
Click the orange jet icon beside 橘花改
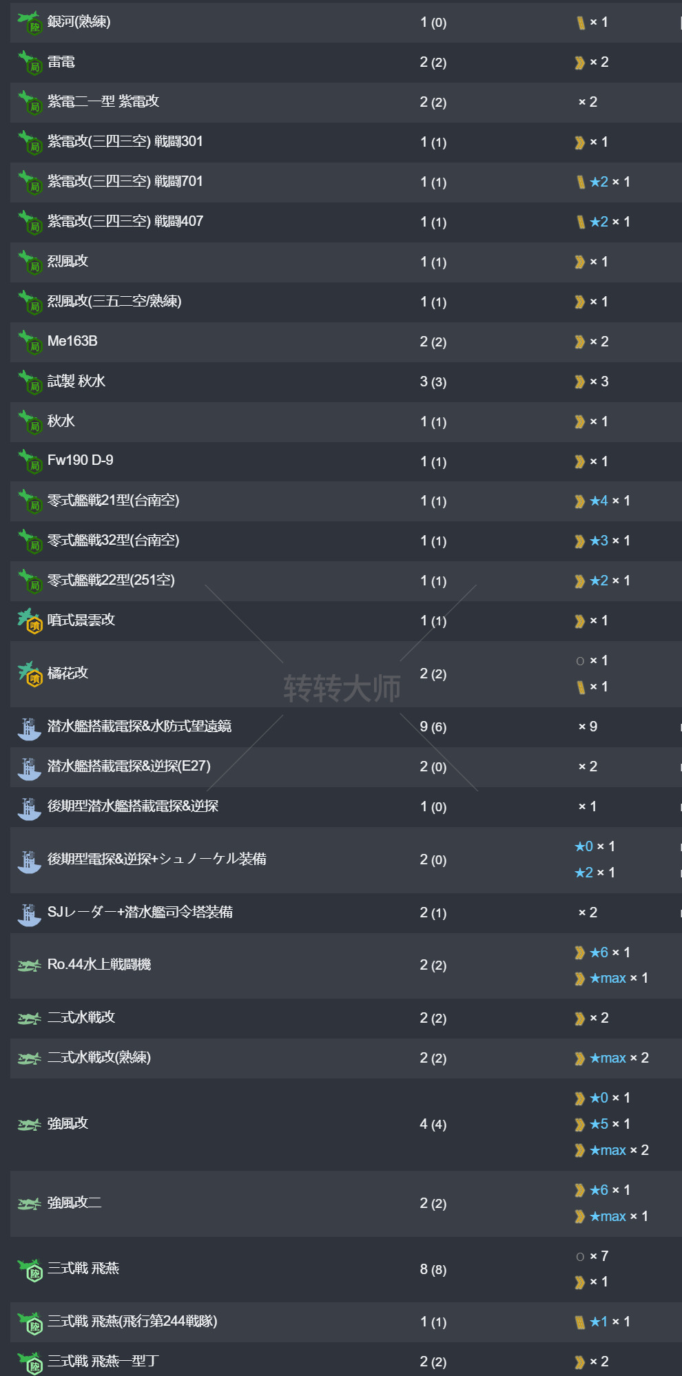30,674
